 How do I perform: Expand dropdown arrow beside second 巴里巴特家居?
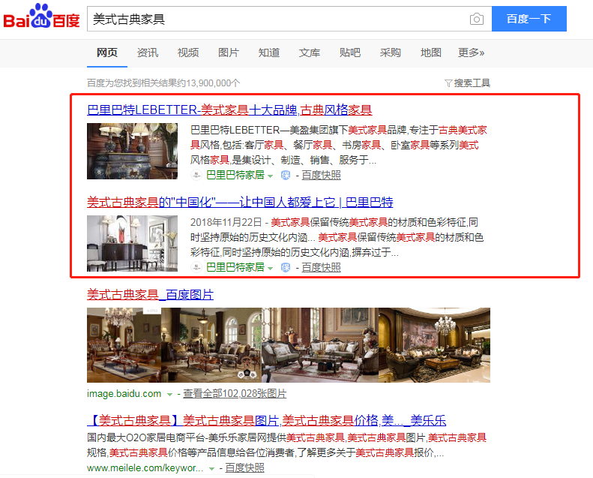coord(270,269)
